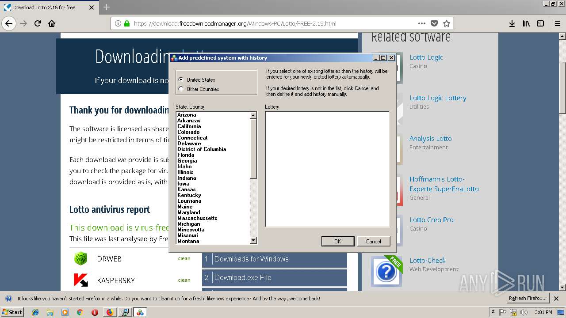Click the browser Forward arrow

(23, 23)
